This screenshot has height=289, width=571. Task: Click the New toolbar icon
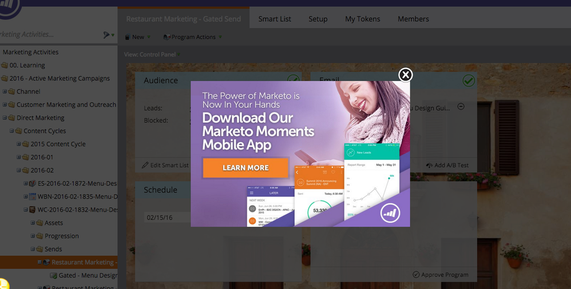128,37
